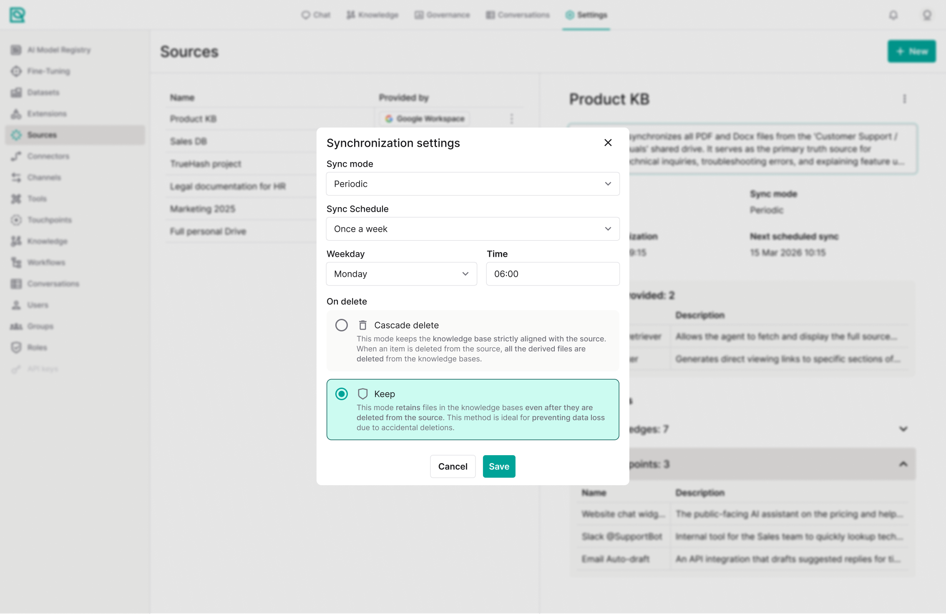This screenshot has width=946, height=614.
Task: Open the Chat tab
Action: pos(316,15)
